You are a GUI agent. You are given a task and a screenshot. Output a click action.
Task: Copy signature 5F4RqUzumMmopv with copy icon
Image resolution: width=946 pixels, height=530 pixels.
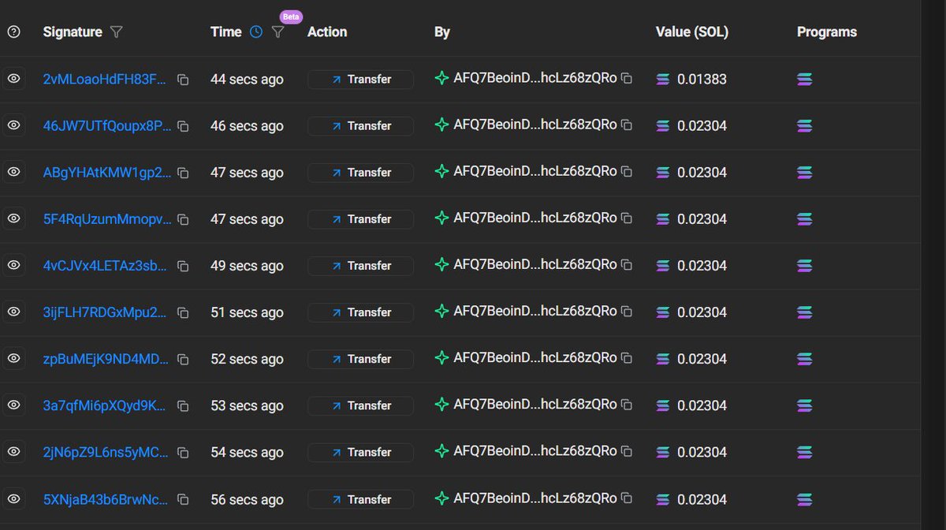(x=183, y=219)
